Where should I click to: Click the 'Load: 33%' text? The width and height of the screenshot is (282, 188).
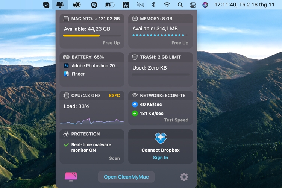coord(76,106)
